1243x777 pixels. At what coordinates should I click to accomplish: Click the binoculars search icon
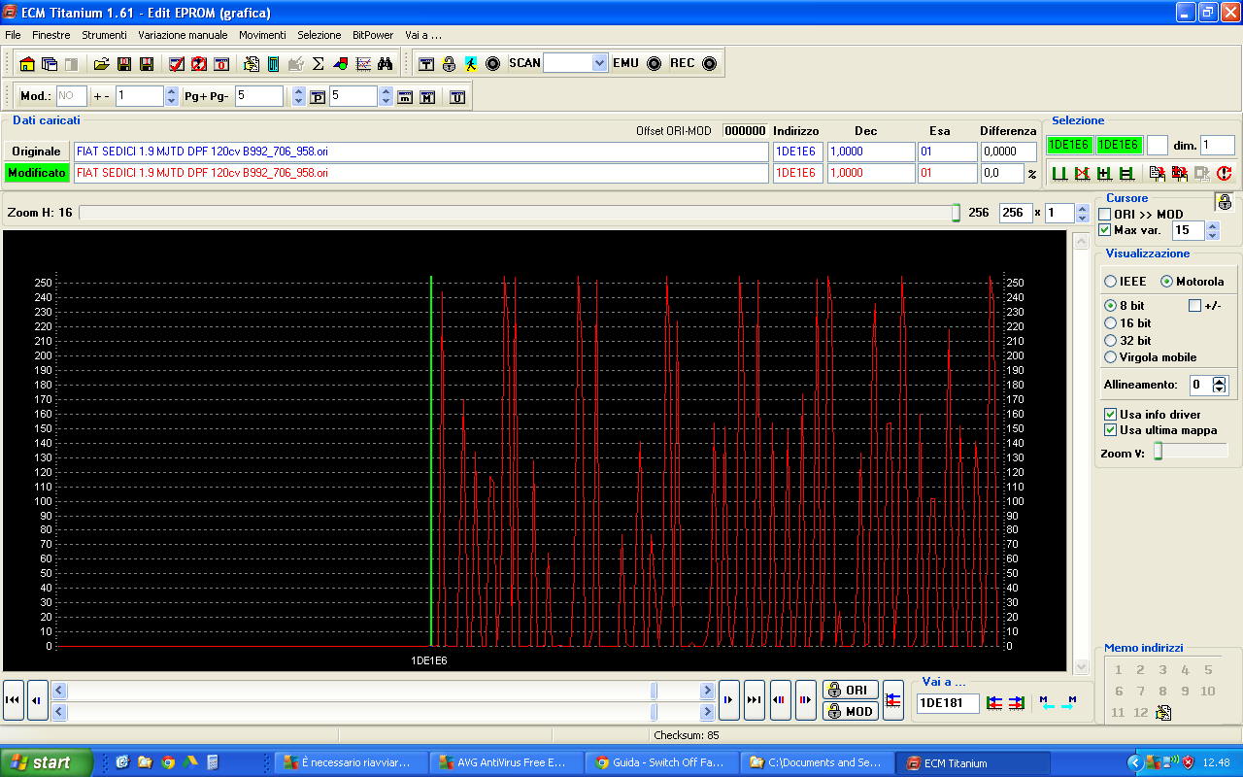tap(385, 64)
